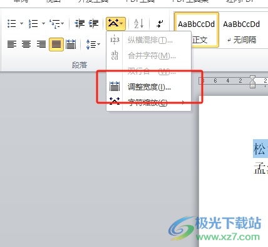Apply the 无间隔 style
This screenshot has height=247, width=268.
pyautogui.click(x=242, y=29)
